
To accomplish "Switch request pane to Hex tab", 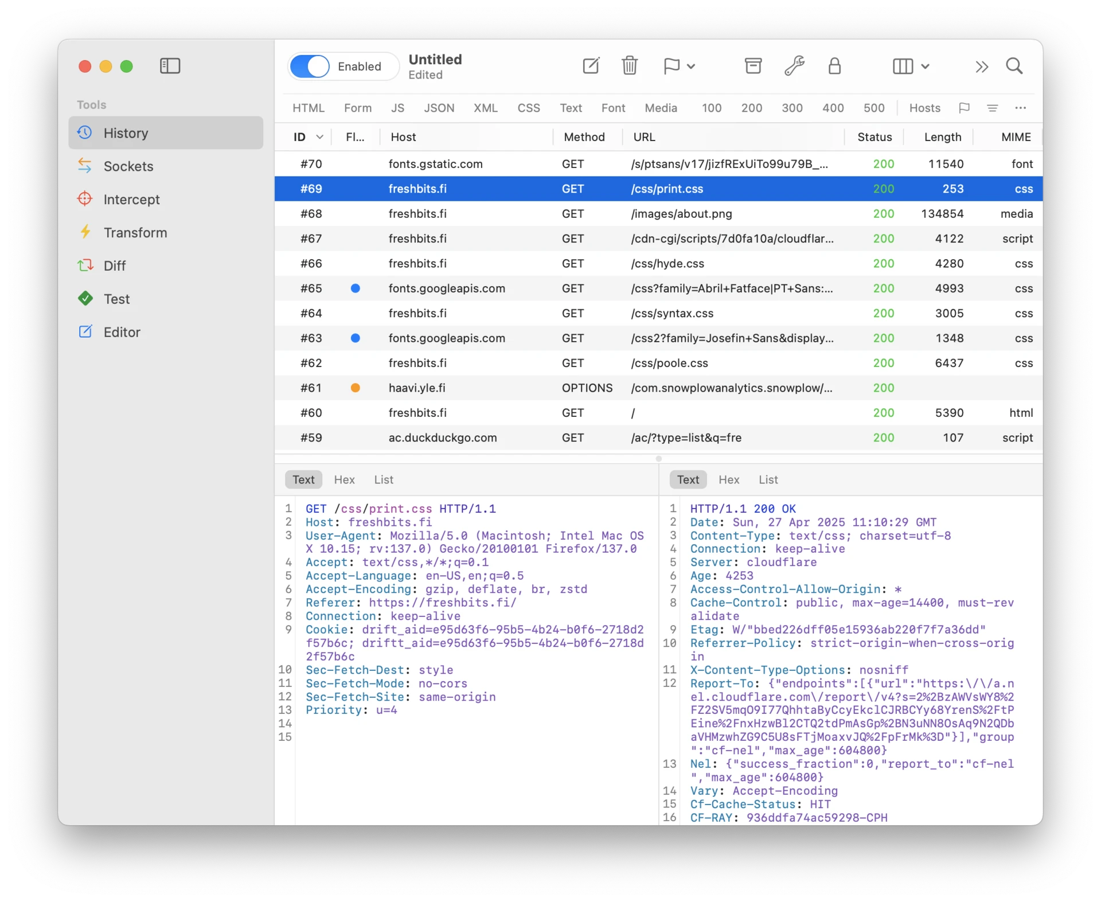I will (344, 479).
